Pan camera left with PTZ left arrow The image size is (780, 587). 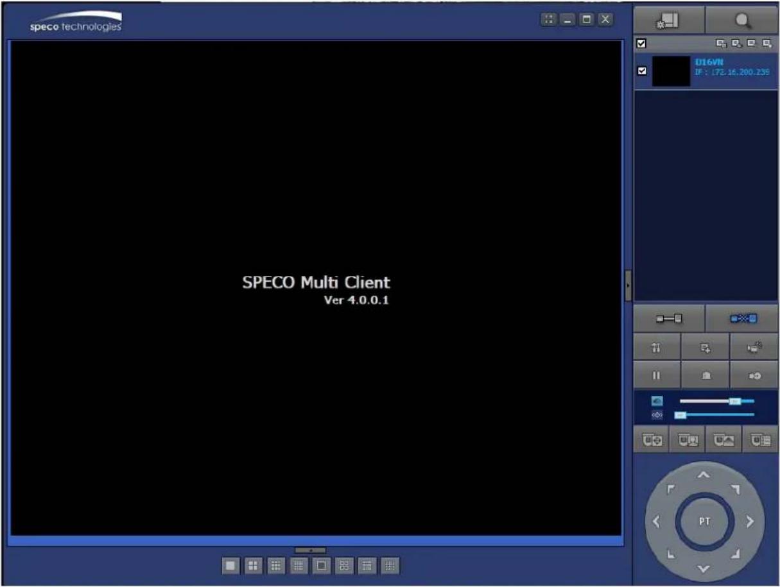point(657,522)
